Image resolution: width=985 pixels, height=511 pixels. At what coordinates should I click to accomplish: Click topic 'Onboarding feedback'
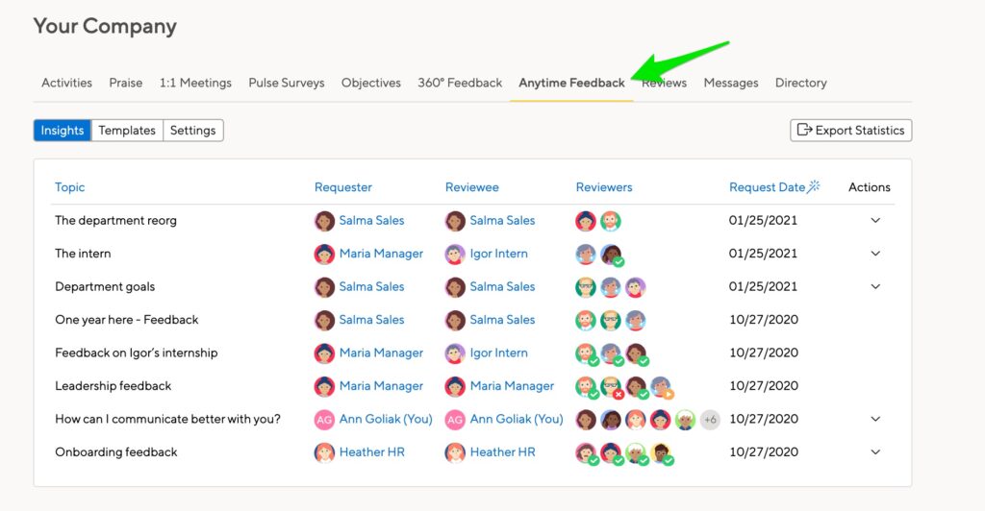point(116,452)
